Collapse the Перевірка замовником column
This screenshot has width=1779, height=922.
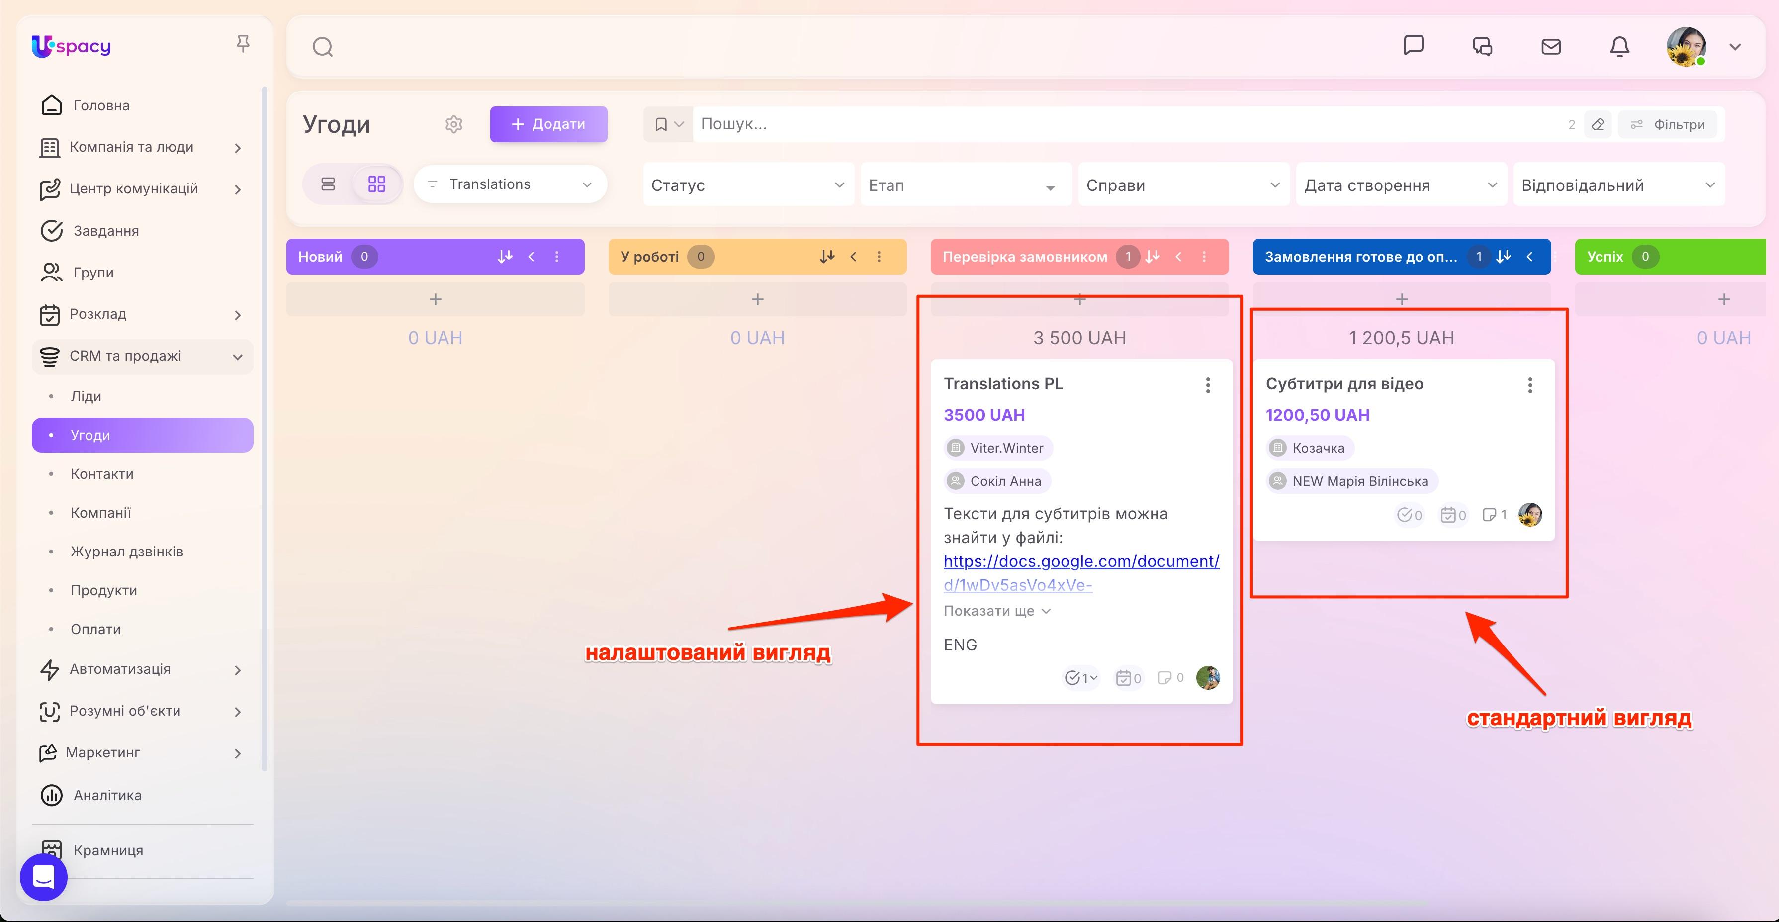1178,256
